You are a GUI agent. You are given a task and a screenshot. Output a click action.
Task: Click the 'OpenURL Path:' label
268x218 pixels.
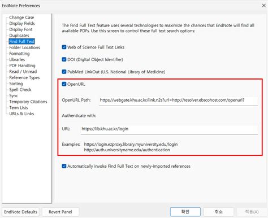76,100
